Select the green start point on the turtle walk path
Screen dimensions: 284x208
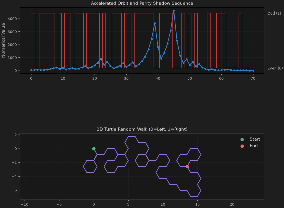tap(94, 149)
